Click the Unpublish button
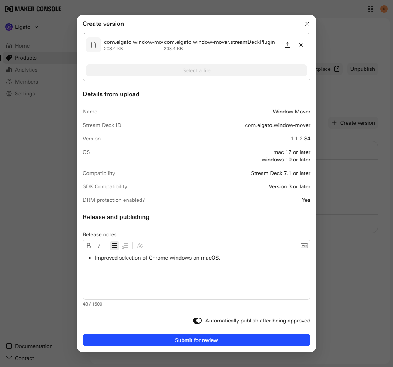Image resolution: width=393 pixels, height=367 pixels. coord(362,69)
